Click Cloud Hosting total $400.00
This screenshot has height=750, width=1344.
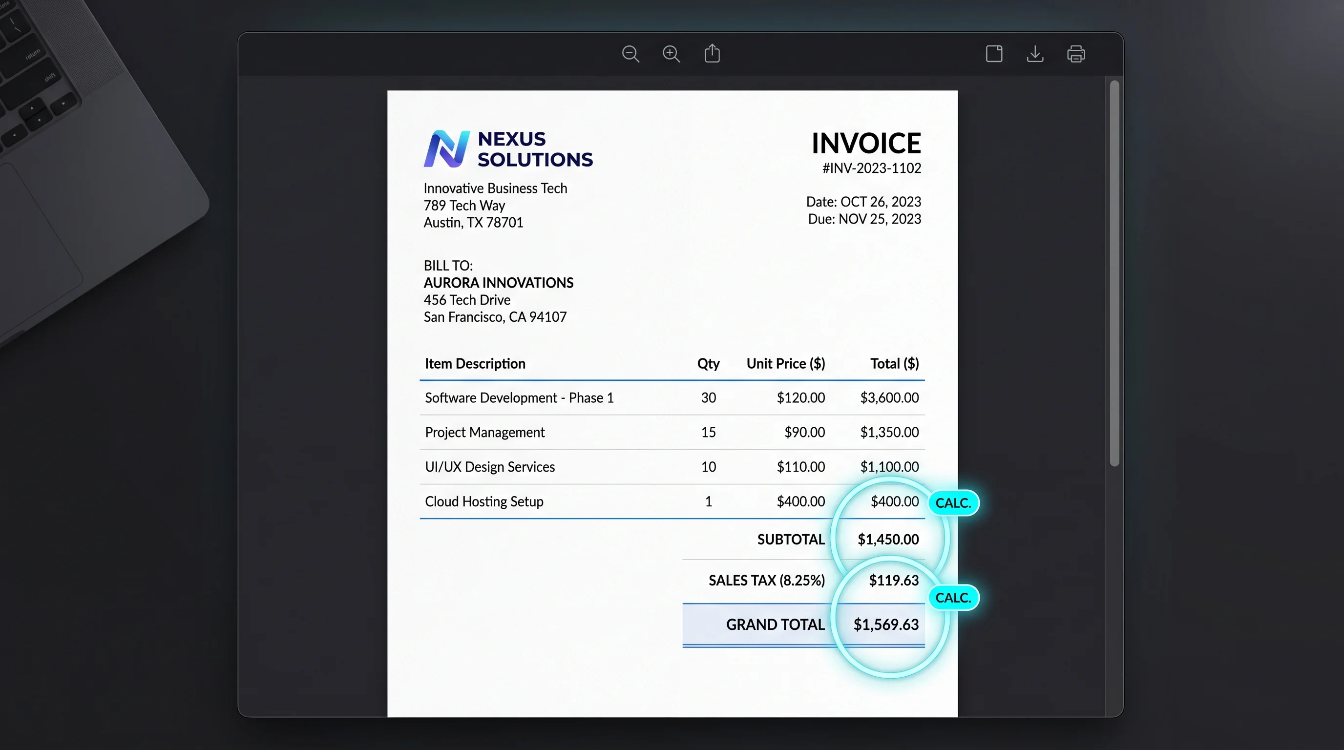(x=895, y=502)
